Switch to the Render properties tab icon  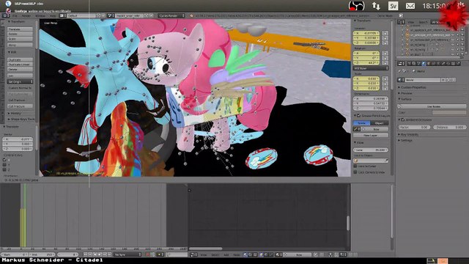[x=409, y=64]
